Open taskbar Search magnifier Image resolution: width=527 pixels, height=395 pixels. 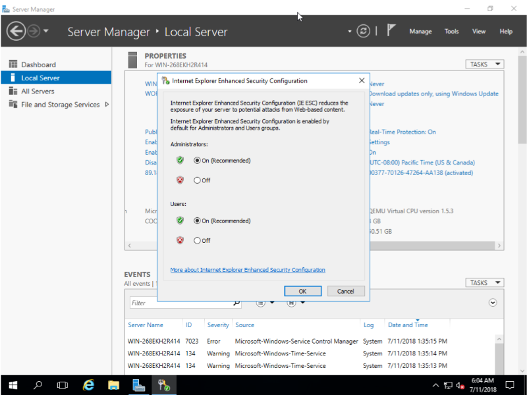pos(38,385)
